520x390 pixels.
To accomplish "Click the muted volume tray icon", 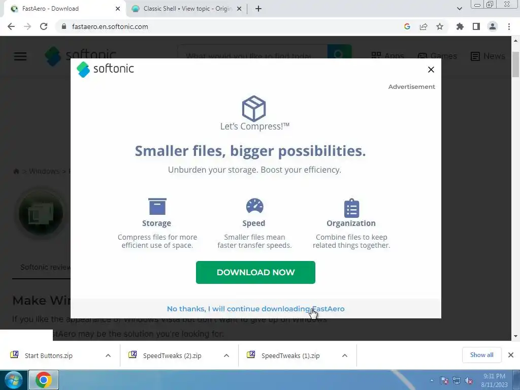I will [469, 380].
